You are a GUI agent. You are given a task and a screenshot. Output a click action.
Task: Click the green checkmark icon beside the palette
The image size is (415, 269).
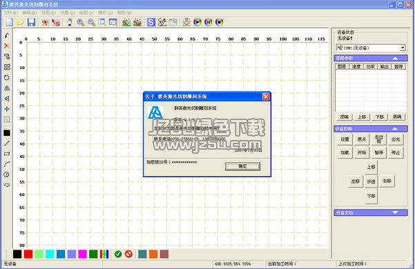[x=118, y=255]
